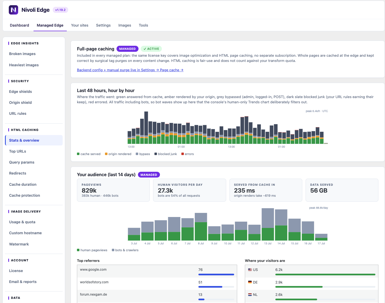Open Cache duration settings
Viewport: 385px width, 303px height.
pos(34,184)
